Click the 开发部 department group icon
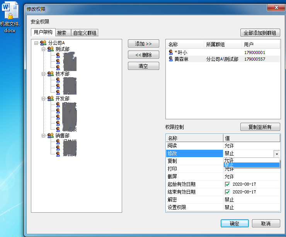This screenshot has height=237, width=286. (51, 98)
